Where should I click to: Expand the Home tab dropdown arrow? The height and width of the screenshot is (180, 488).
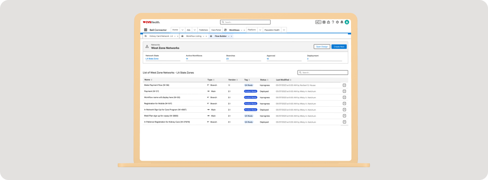point(182,30)
